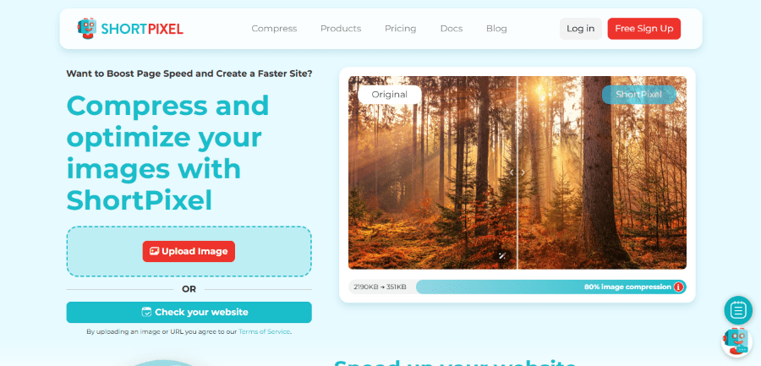Click the browser check icon in Check your website

click(146, 312)
